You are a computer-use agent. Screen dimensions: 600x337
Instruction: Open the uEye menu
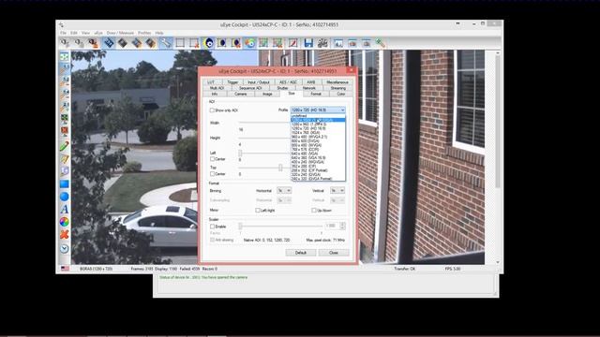(x=98, y=33)
